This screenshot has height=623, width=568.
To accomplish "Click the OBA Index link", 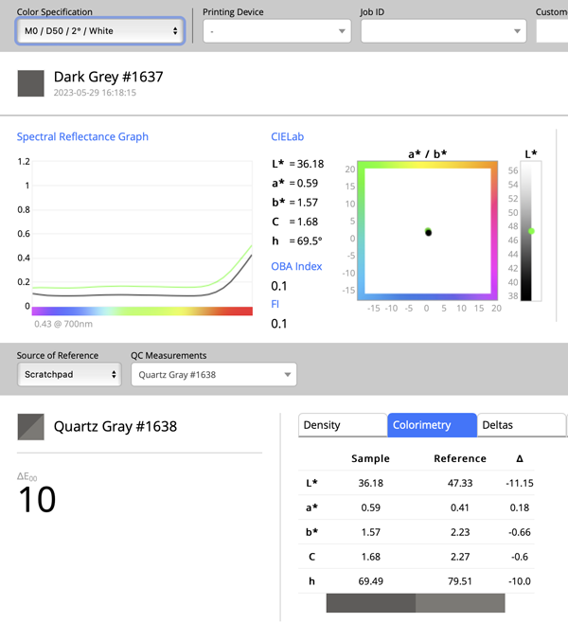I will (x=296, y=266).
